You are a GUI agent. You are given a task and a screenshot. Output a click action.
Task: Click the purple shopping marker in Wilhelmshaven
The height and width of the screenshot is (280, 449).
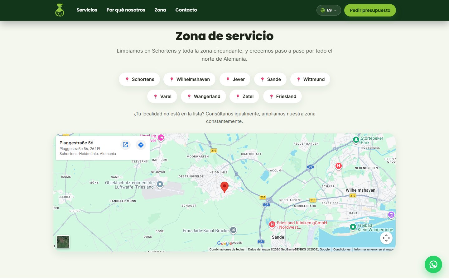391,215
